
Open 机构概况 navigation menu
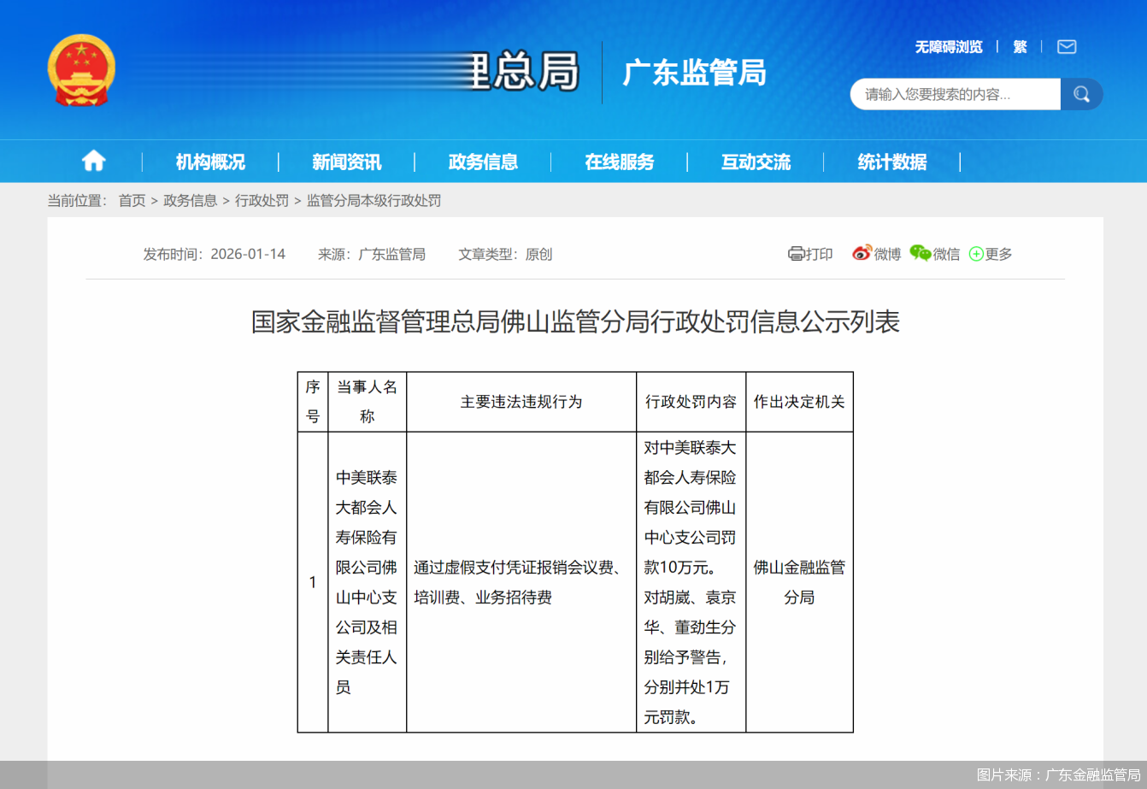(x=210, y=162)
